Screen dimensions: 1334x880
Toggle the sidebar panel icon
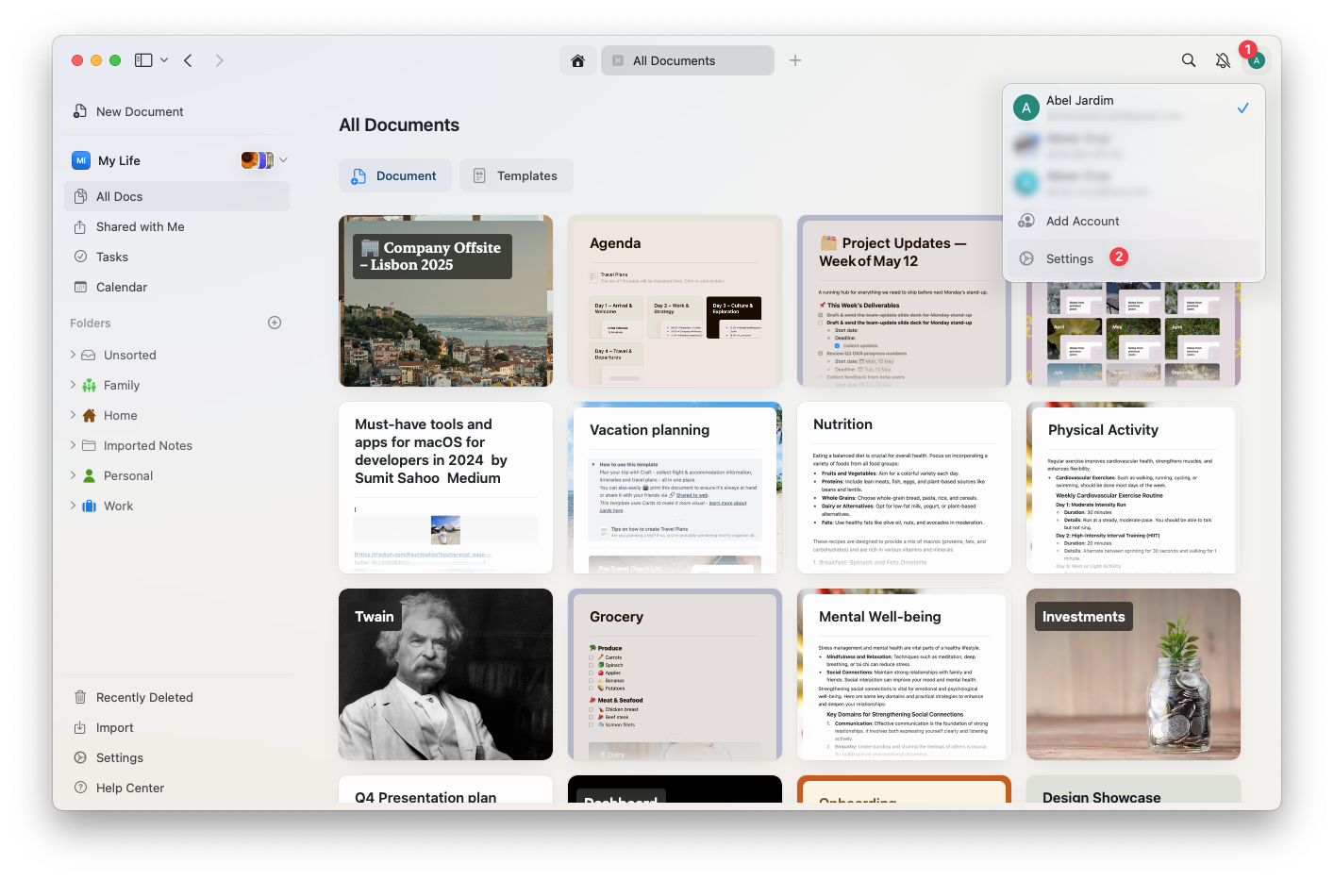(143, 60)
